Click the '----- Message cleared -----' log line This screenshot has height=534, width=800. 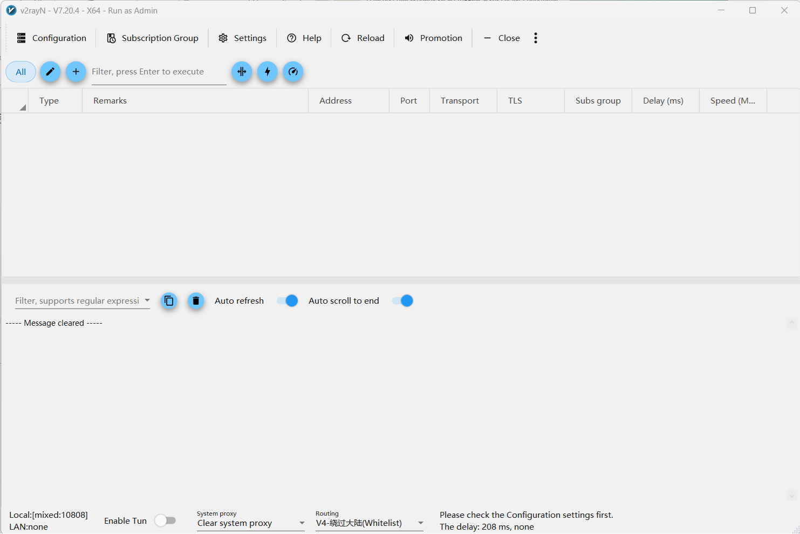point(54,323)
